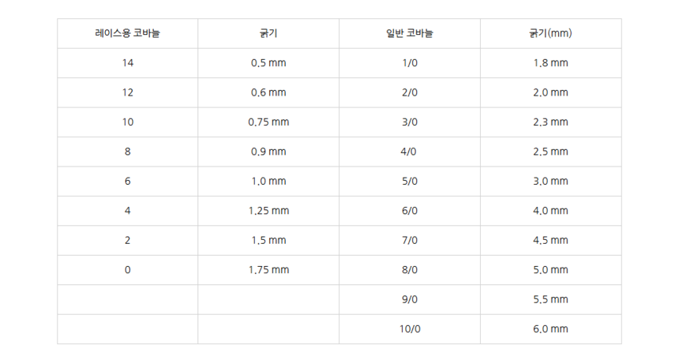The image size is (679, 360).
Task: Click the 5/0 hook size cell
Action: click(x=410, y=182)
